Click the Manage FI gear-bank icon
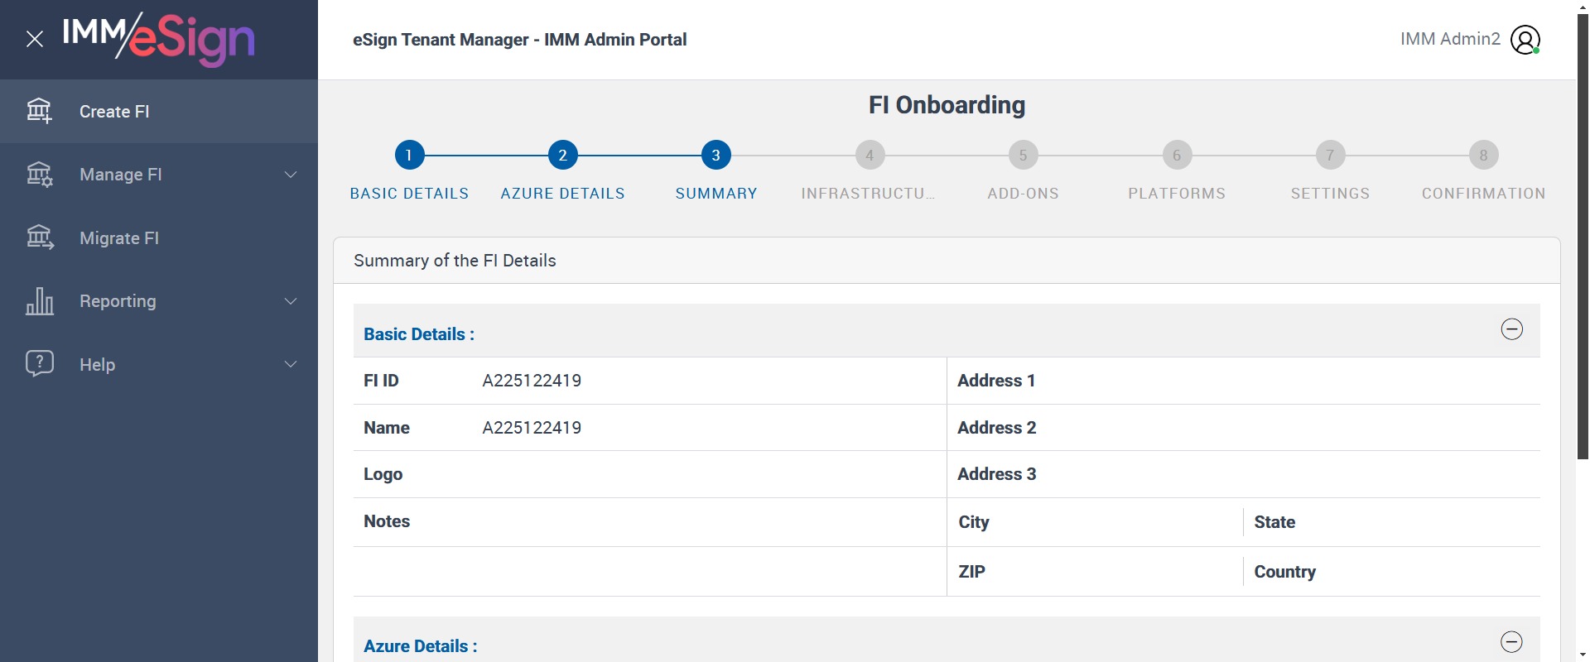Viewport: 1590px width, 662px height. pos(39,175)
